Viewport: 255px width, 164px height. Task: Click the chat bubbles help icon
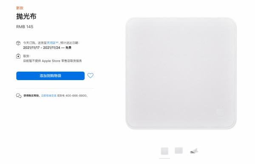19,96
